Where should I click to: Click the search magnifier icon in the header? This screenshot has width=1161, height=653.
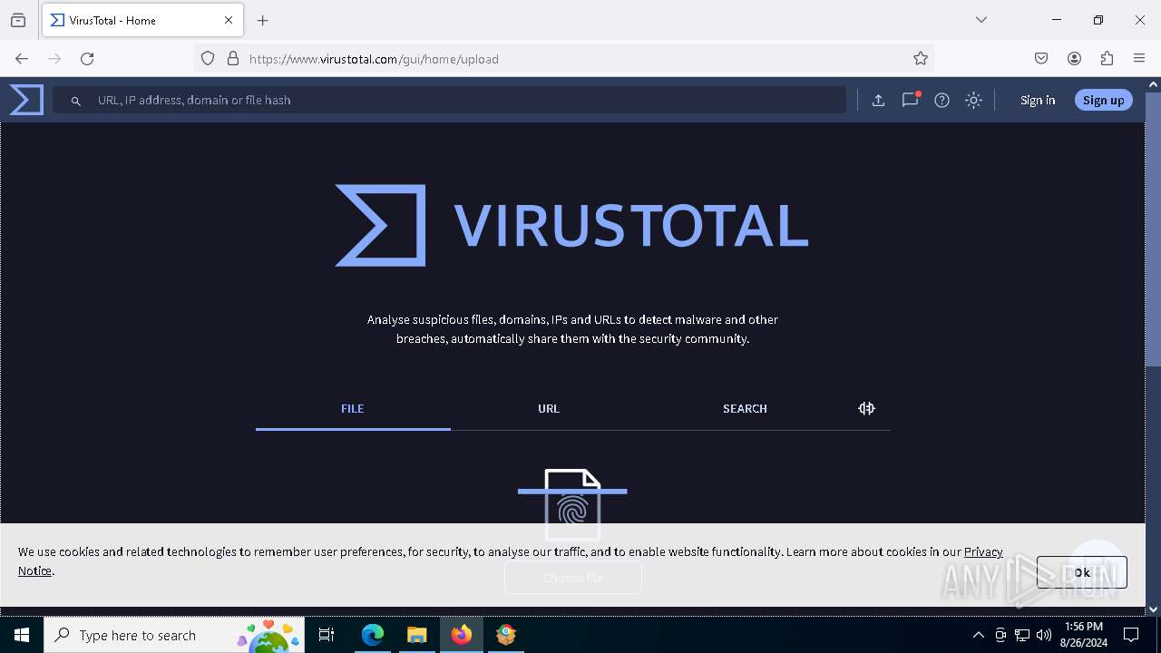point(76,101)
